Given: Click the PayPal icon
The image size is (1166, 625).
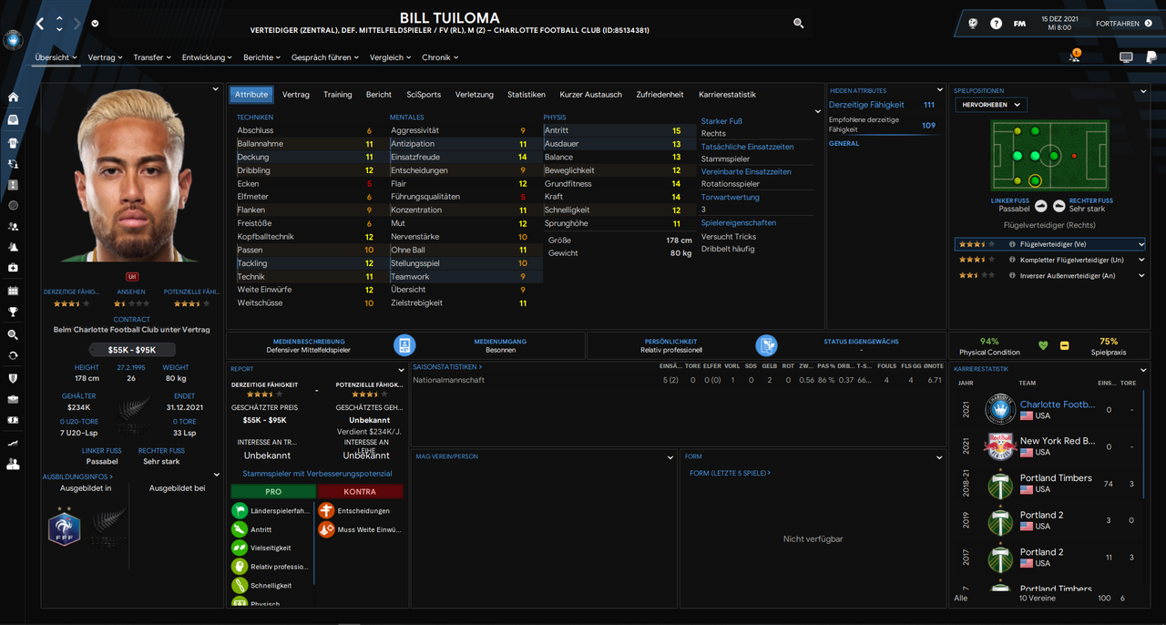Looking at the screenshot, I should (1151, 57).
